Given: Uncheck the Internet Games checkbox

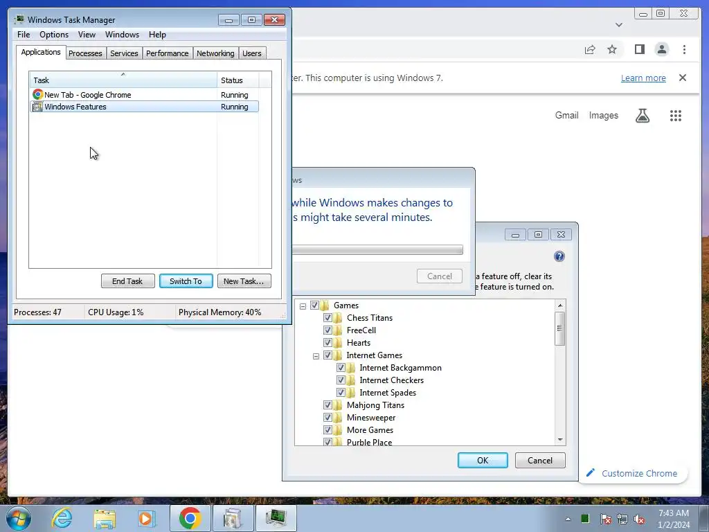Looking at the screenshot, I should (327, 355).
